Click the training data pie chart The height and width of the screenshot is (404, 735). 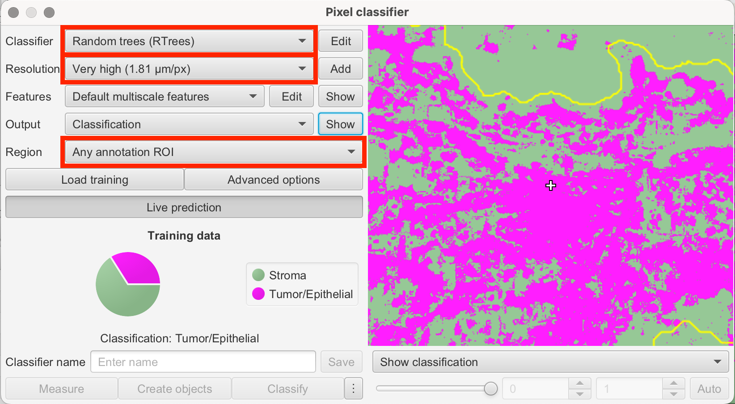click(x=128, y=284)
